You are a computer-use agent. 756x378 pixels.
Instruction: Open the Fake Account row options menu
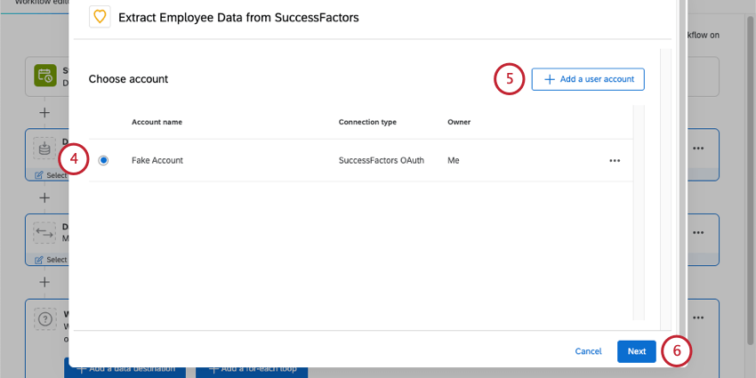pyautogui.click(x=614, y=161)
